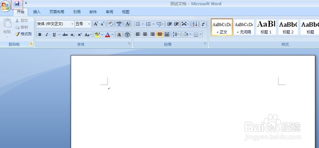Expand underline style dropdown arrow
The image size is (319, 148).
[x=59, y=35]
